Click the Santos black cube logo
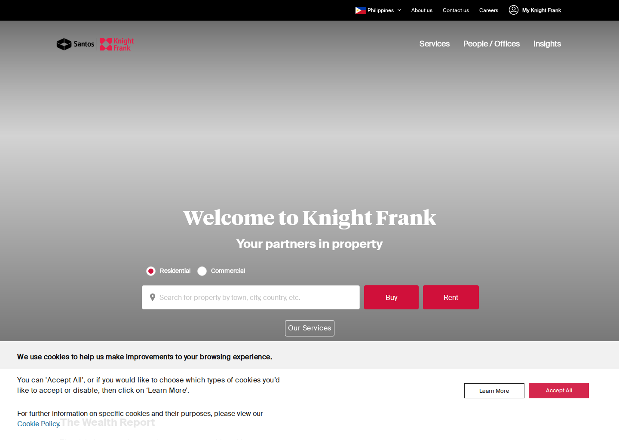The height and width of the screenshot is (440, 619). [64, 44]
